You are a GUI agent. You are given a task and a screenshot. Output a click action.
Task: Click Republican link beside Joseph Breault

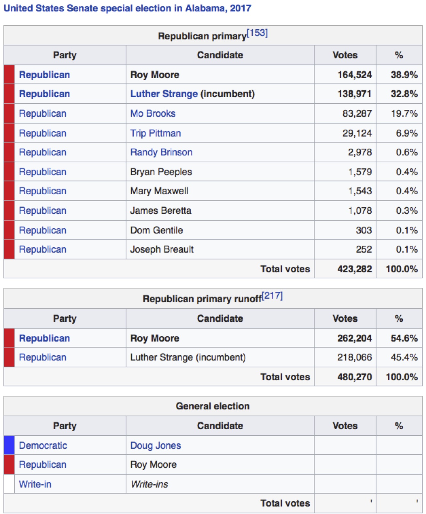[42, 249]
